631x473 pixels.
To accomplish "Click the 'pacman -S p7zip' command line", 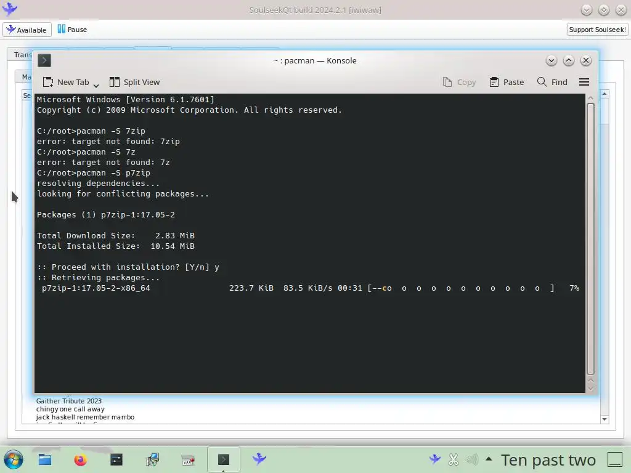I will pyautogui.click(x=94, y=173).
